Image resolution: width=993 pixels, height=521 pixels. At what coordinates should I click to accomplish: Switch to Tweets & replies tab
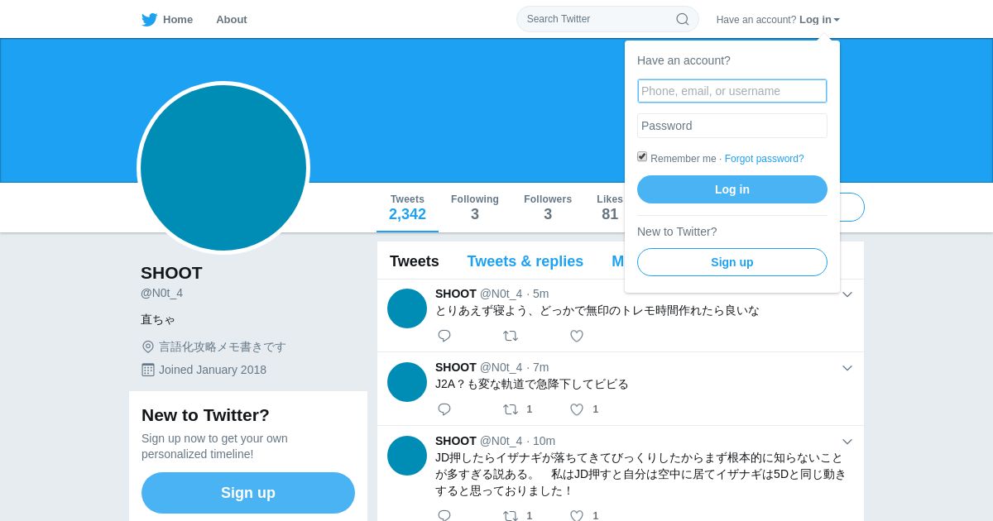525,261
